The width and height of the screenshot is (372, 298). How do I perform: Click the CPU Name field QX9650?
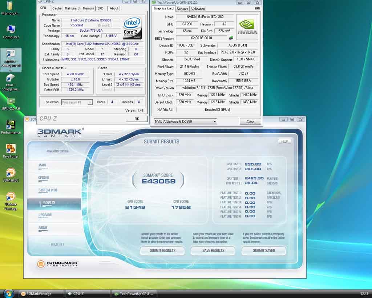[x=91, y=20]
